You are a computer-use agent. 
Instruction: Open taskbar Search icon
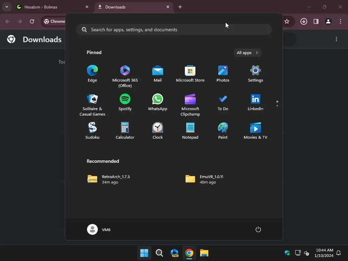coord(159,253)
